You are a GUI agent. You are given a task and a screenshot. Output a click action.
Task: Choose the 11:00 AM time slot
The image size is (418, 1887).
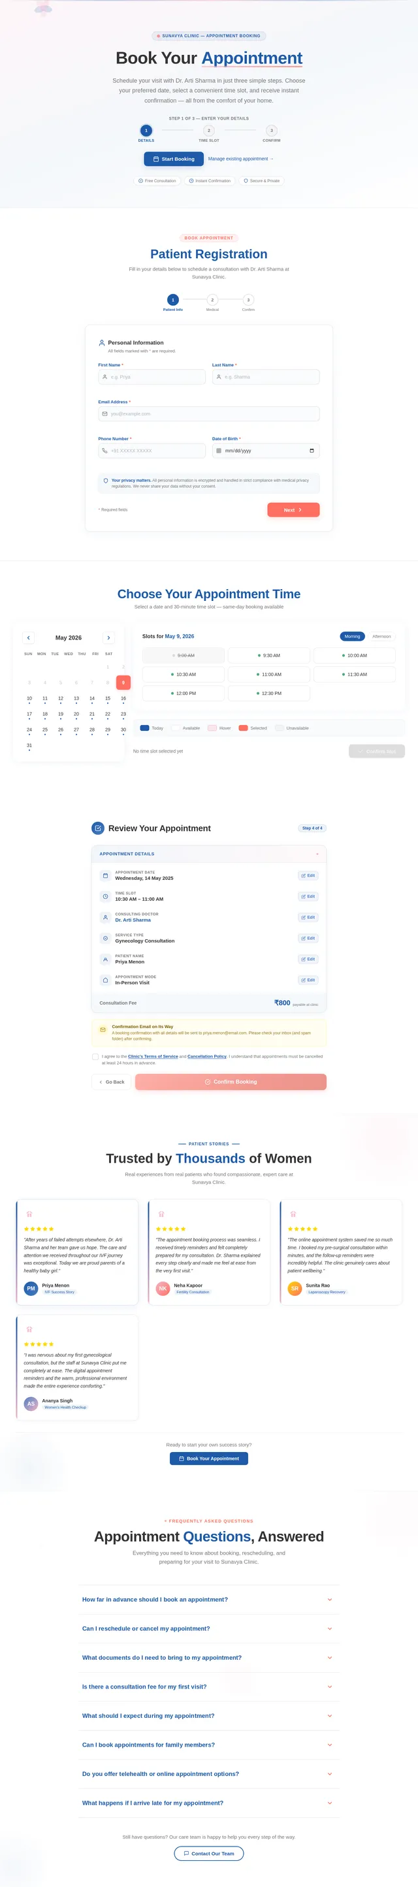tap(268, 675)
